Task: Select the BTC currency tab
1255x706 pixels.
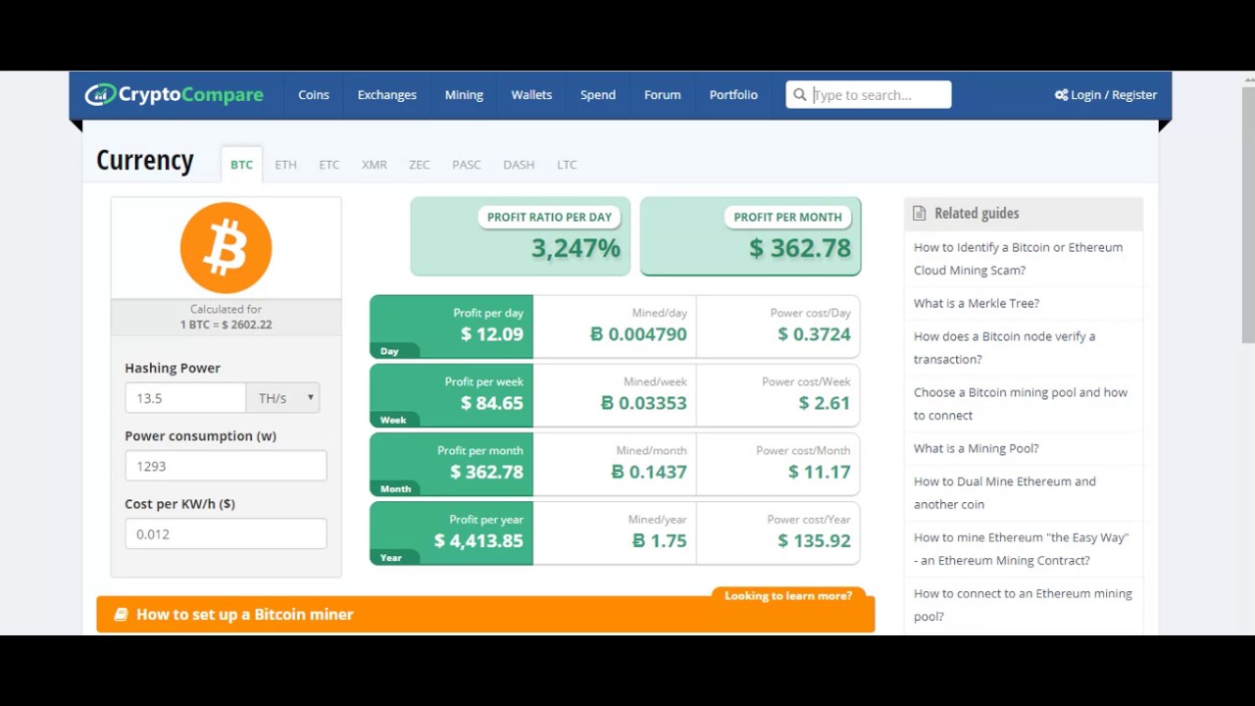Action: tap(241, 165)
